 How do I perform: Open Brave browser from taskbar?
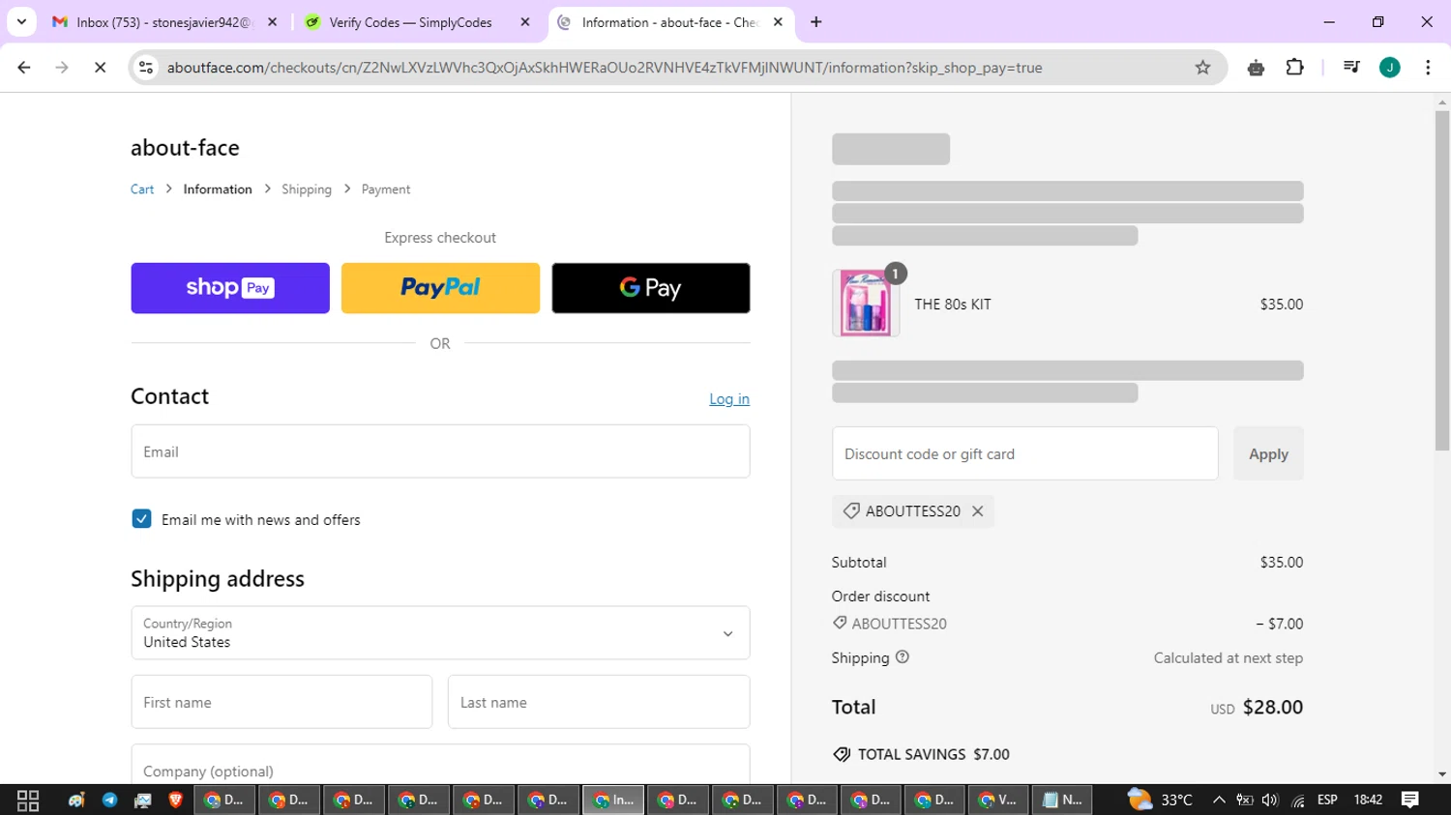point(176,800)
